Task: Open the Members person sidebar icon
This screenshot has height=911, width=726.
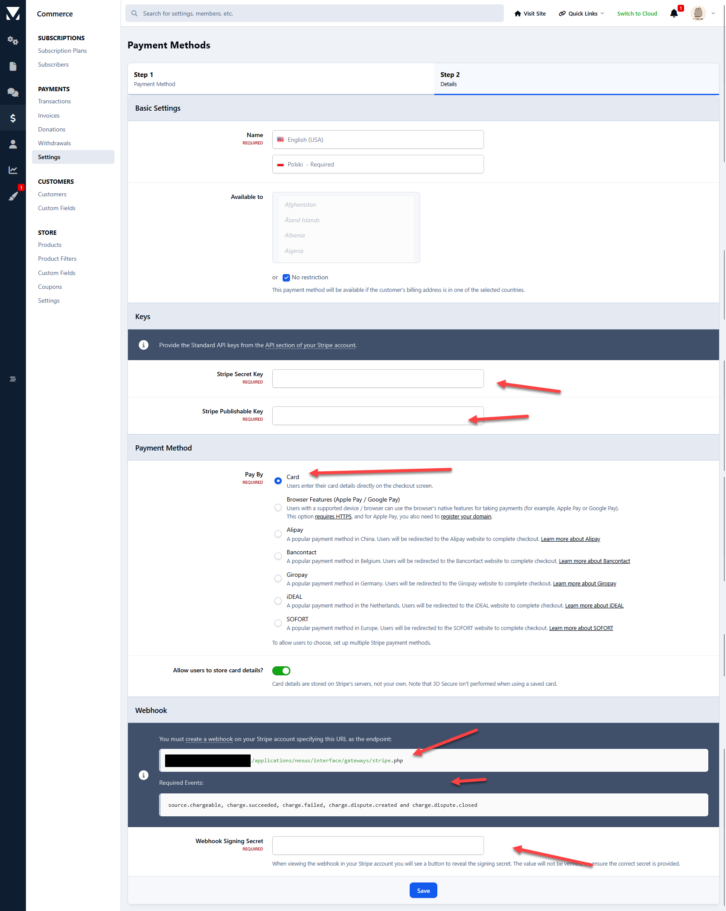Action: click(13, 144)
